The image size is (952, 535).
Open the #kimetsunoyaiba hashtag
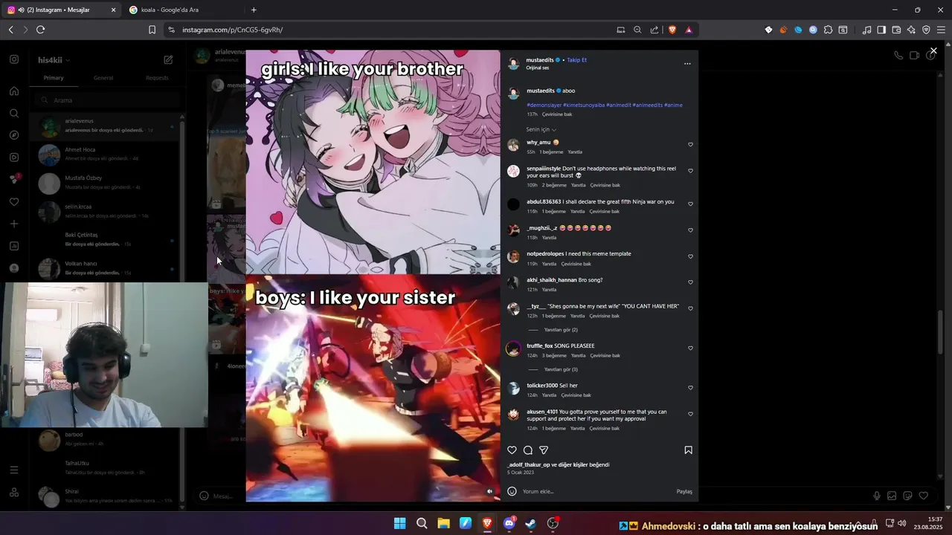584,105
